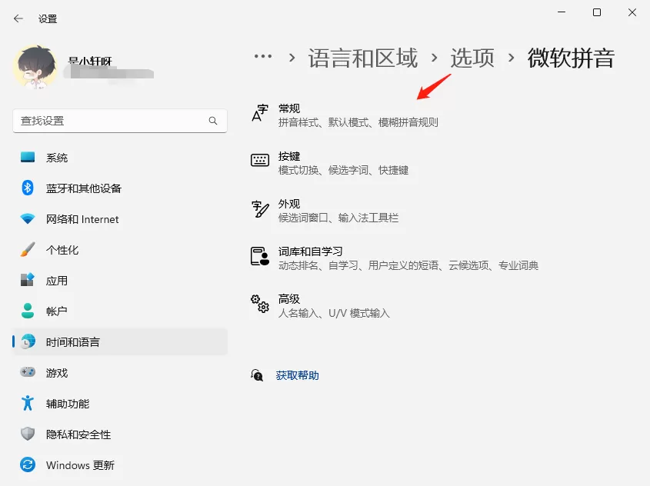The height and width of the screenshot is (486, 650).
Task: Expand the breadcrumb ellipsis menu
Action: pos(263,56)
